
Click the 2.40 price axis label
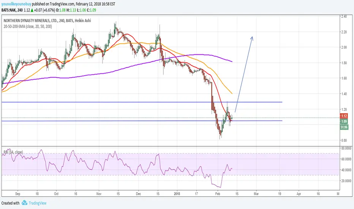344,16
